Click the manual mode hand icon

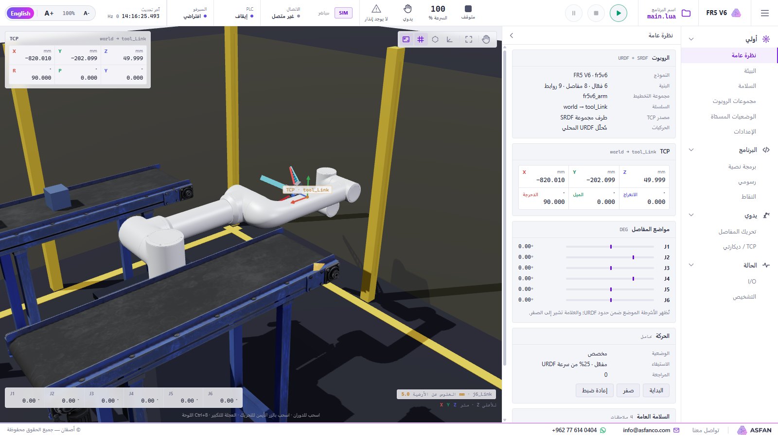[408, 9]
